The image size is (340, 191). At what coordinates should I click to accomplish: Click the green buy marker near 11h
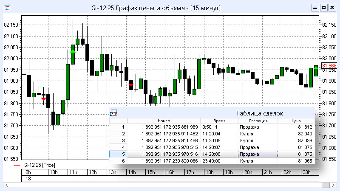pos(73,51)
